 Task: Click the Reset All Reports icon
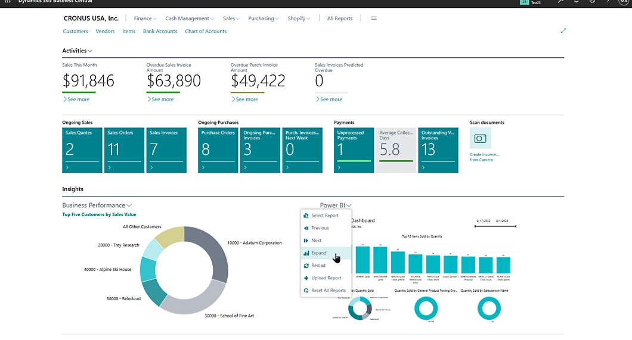[306, 291]
